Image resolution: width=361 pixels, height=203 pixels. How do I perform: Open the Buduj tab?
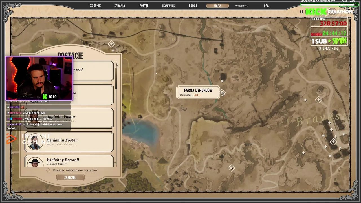point(193,6)
